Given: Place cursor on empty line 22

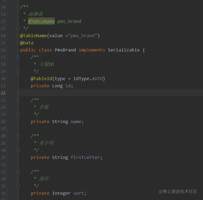Looking at the screenshot, I should click(111, 93).
